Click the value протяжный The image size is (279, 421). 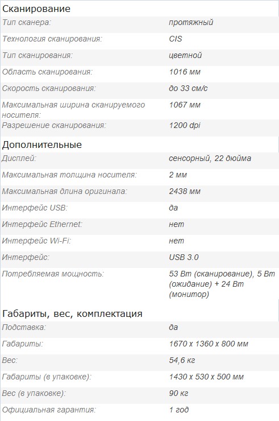191,22
